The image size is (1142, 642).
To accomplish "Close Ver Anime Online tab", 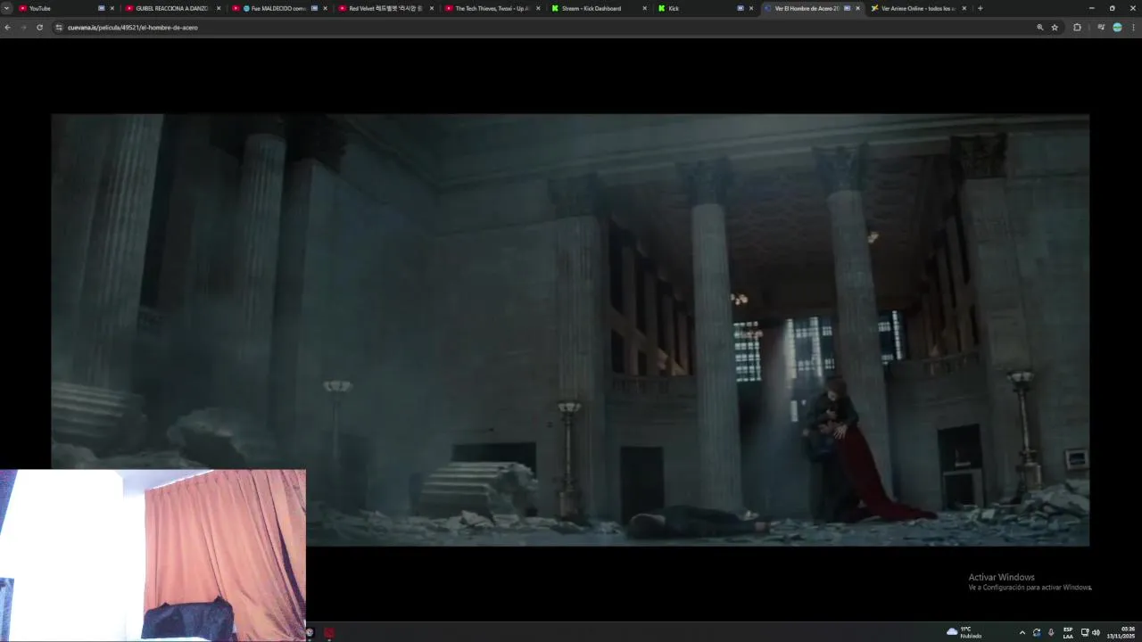I will [964, 8].
